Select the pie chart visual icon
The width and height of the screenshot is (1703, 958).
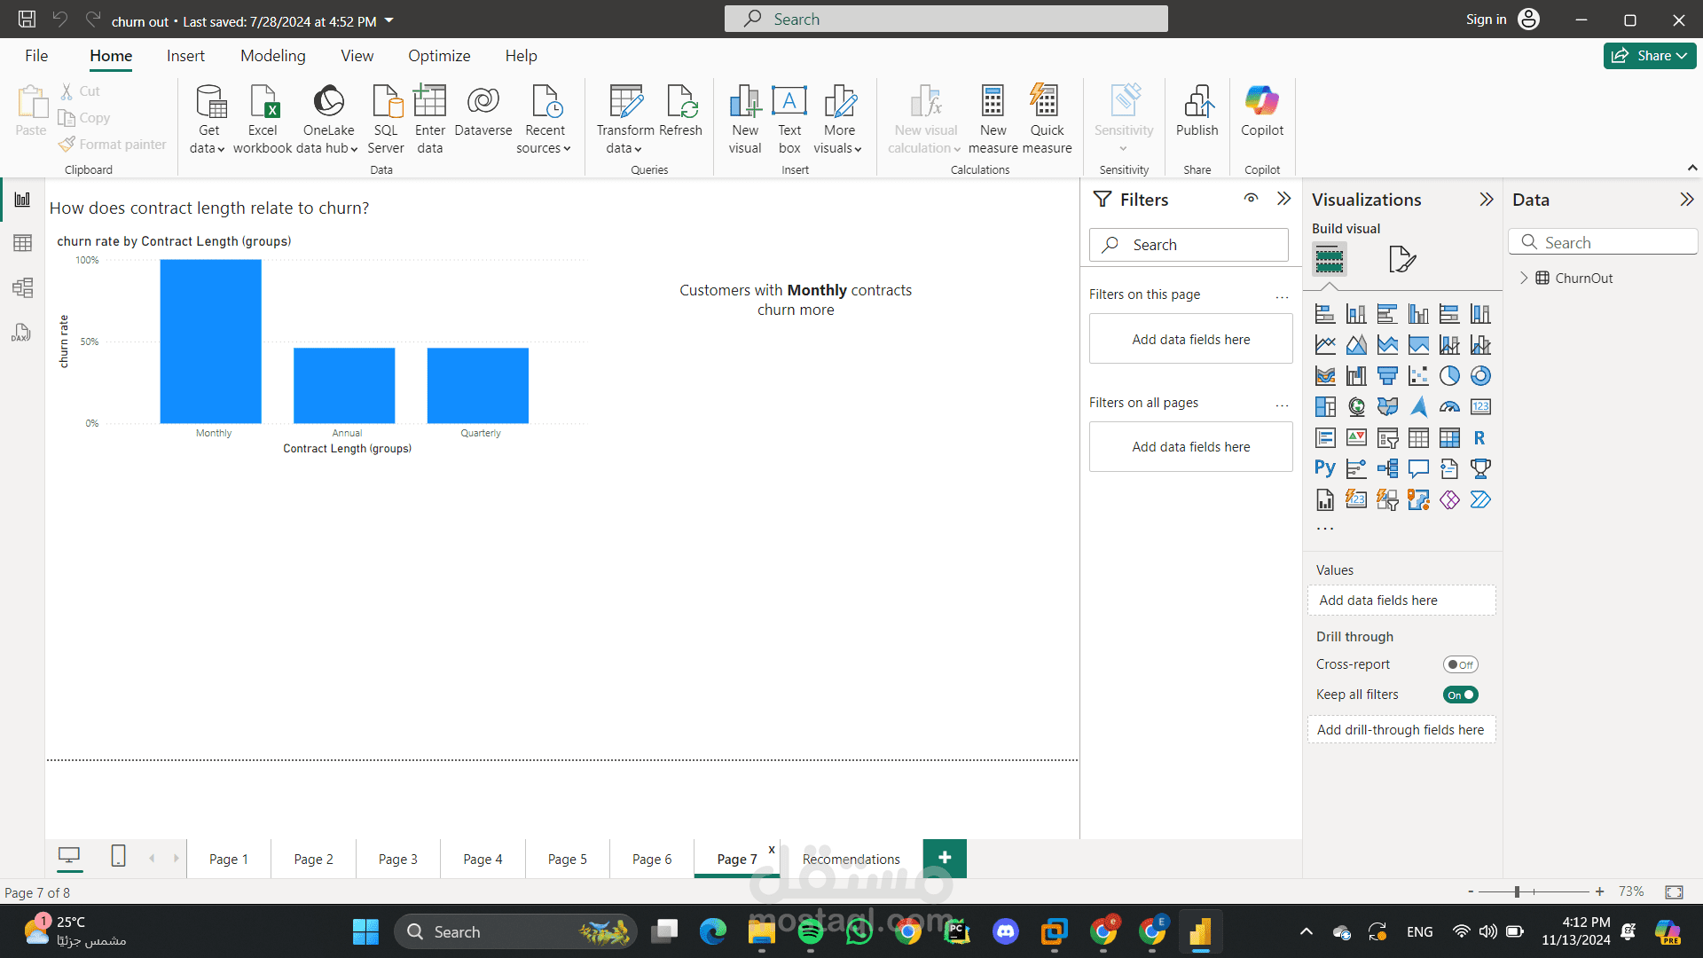[x=1449, y=376]
